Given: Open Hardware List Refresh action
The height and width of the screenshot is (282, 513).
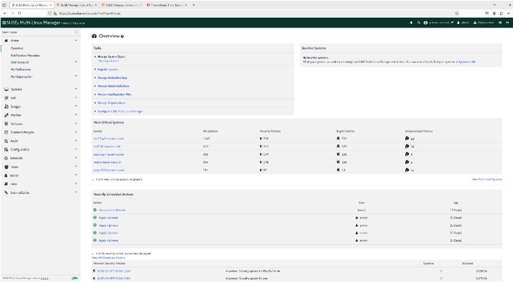Looking at the screenshot, I should [112, 210].
